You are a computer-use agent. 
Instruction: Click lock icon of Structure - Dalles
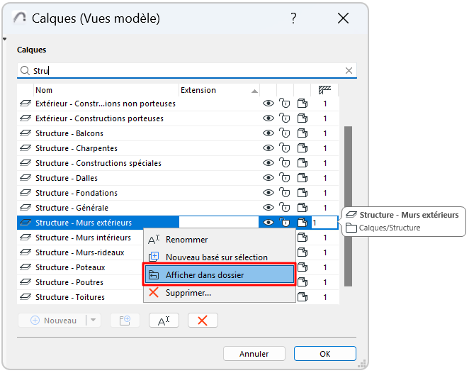(285, 177)
